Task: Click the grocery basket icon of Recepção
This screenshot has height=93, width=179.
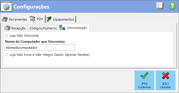Action: pyautogui.click(x=7, y=28)
